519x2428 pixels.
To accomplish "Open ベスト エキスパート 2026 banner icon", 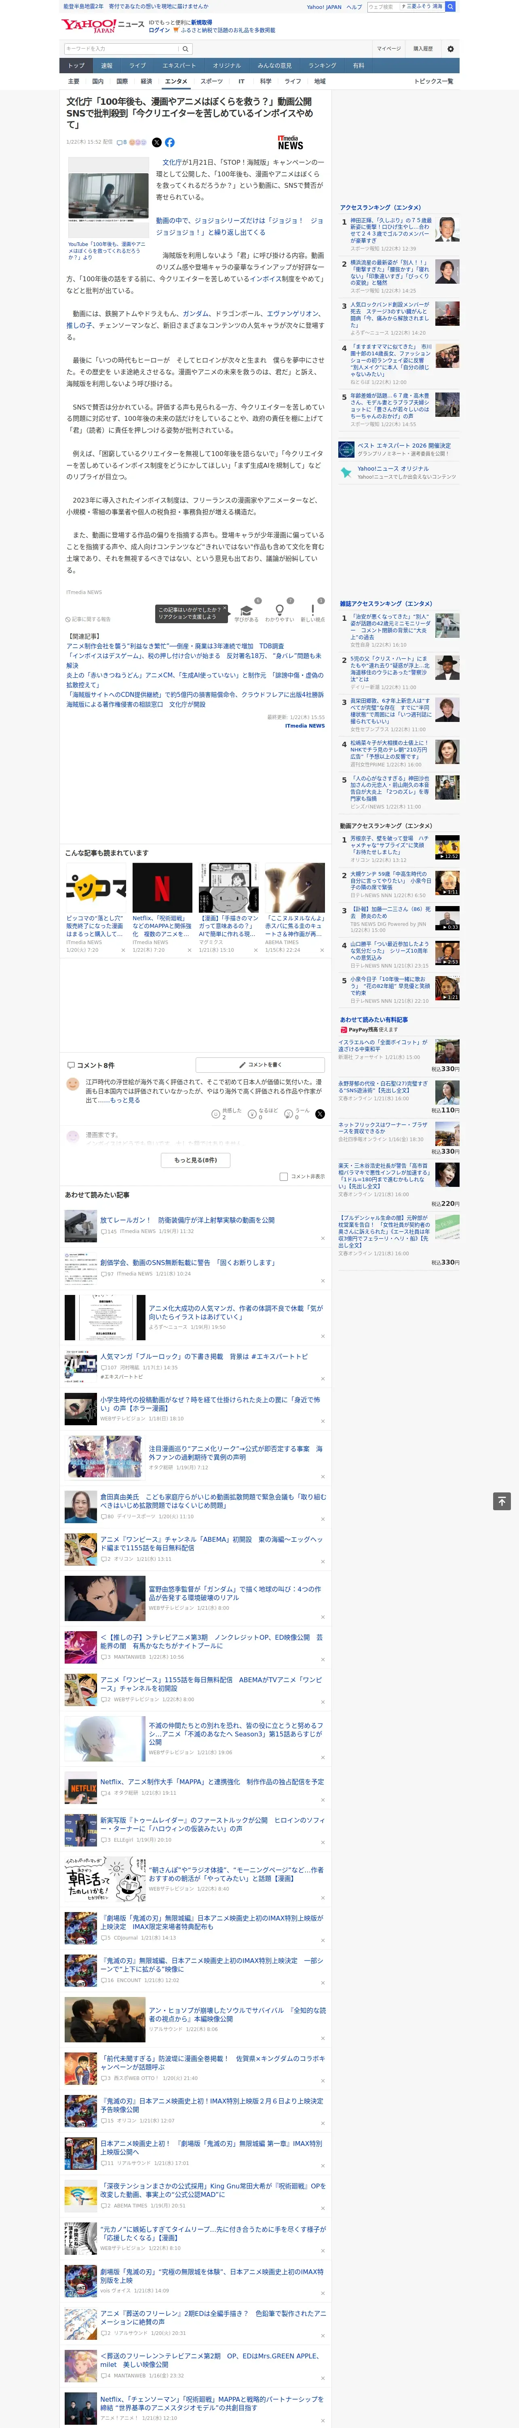I will [347, 450].
